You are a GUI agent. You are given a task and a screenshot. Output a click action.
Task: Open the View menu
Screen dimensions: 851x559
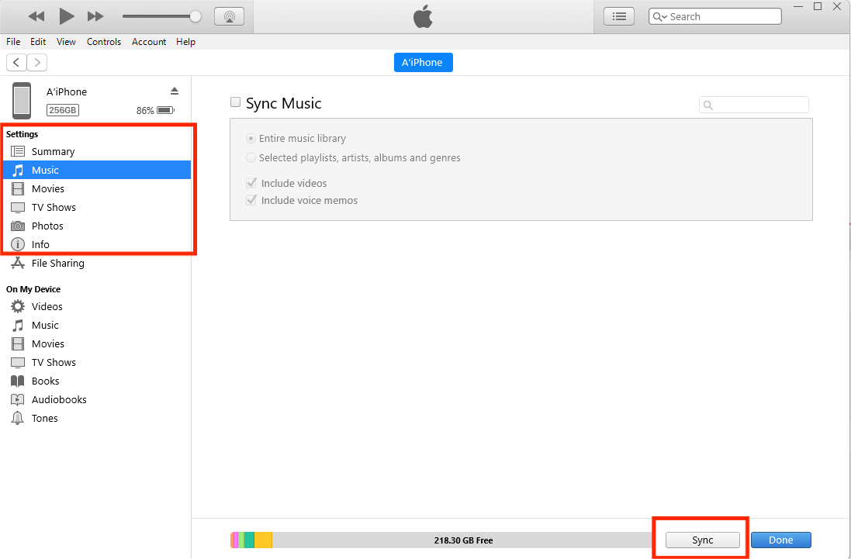tap(66, 42)
